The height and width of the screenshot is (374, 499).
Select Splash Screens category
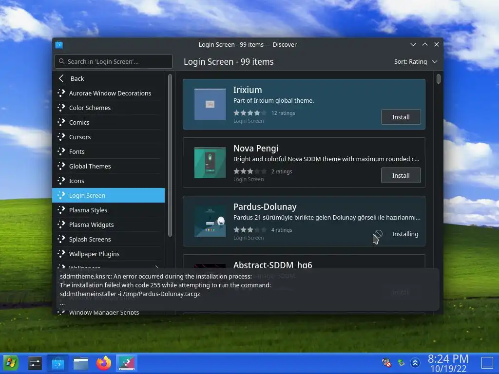point(109,240)
